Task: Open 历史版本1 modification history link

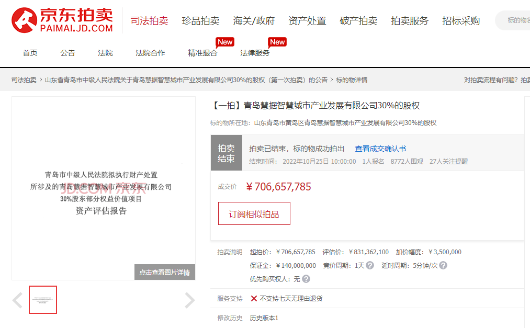Action: (264, 318)
